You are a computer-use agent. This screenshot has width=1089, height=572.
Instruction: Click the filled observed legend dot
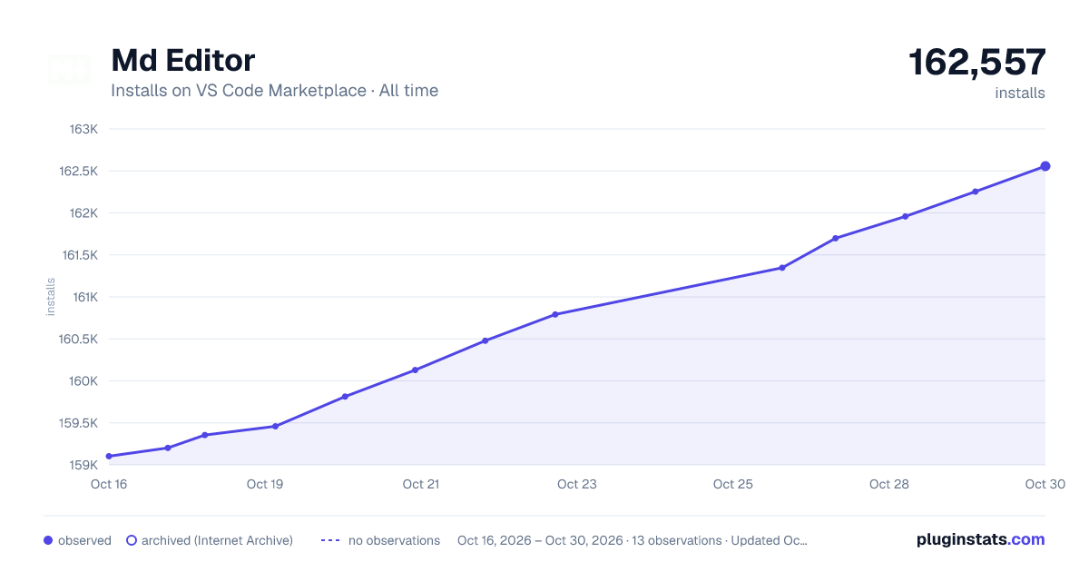[x=48, y=540]
